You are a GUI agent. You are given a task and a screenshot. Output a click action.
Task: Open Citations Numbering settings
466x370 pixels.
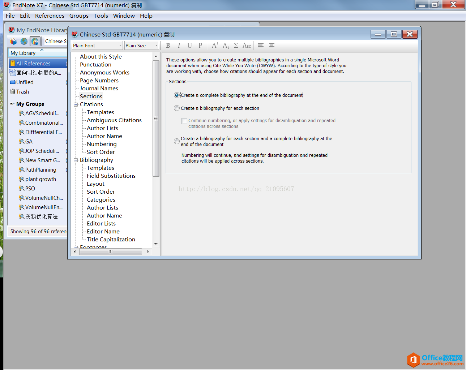tap(102, 144)
